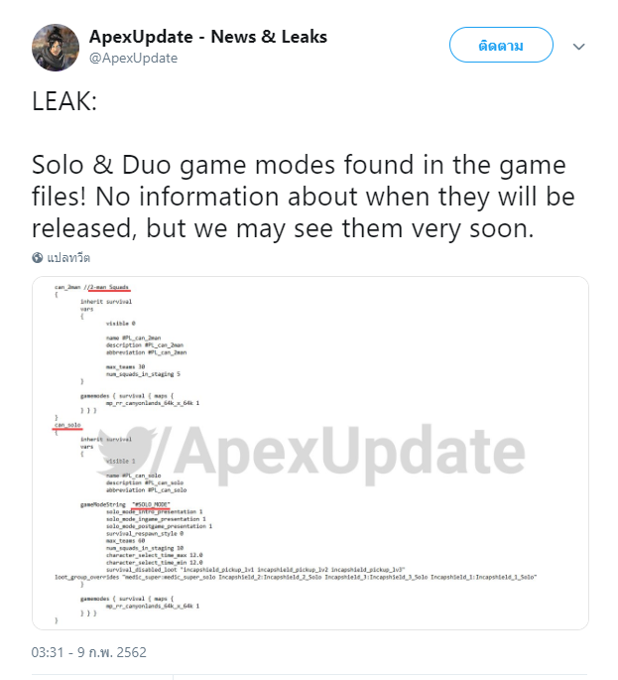Open the attached code screenshot image
Screen dimensions: 618x680
310,453
